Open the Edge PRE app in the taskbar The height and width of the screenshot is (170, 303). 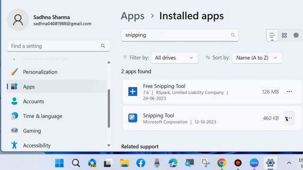(92, 163)
